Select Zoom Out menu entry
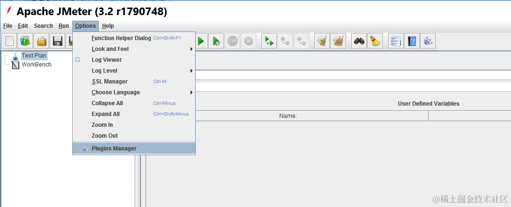 134,135
